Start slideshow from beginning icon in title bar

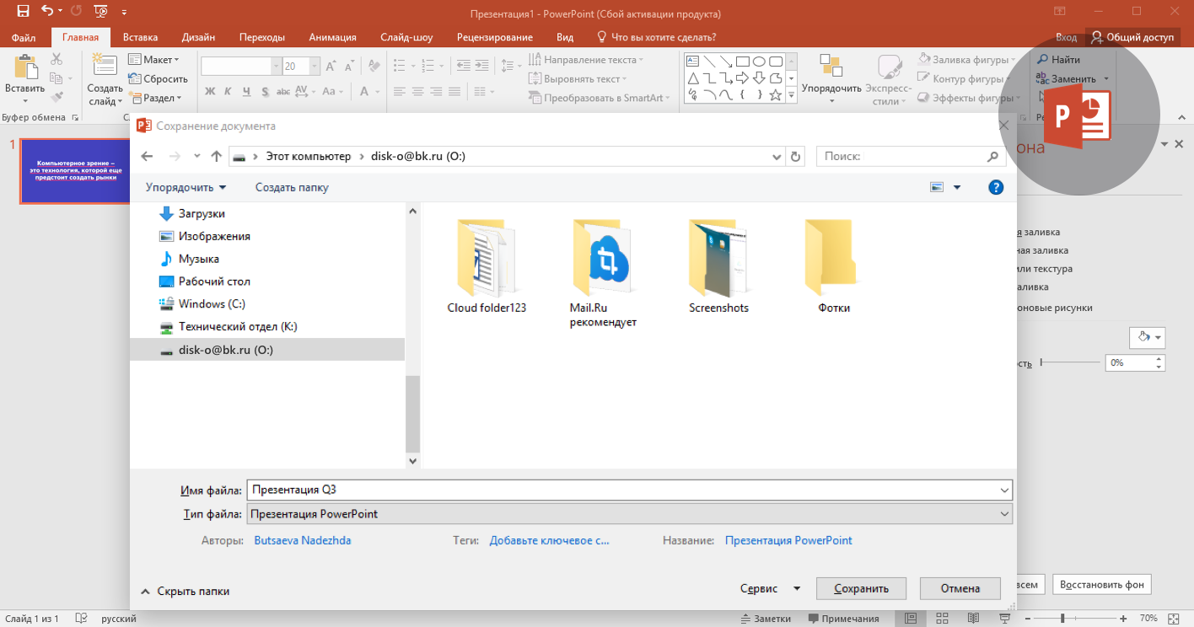101,12
